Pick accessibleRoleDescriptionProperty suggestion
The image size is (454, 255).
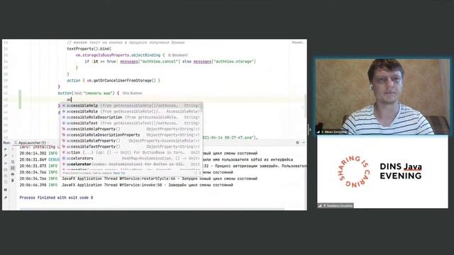[x=131, y=135]
